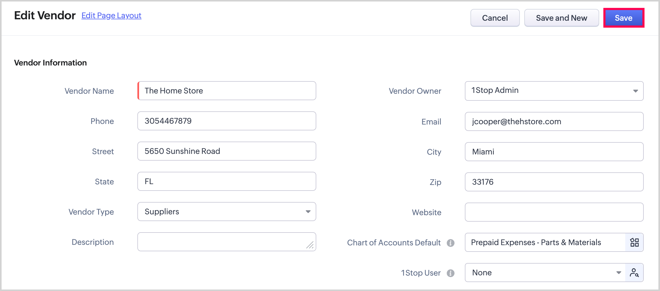Click into the Vendor Name field
This screenshot has width=660, height=291.
(x=227, y=91)
